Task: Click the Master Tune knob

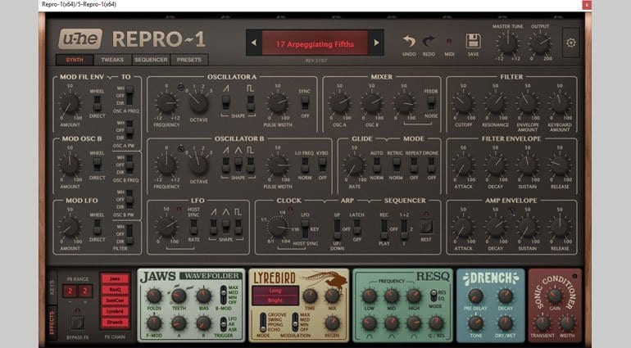Action: tap(507, 43)
